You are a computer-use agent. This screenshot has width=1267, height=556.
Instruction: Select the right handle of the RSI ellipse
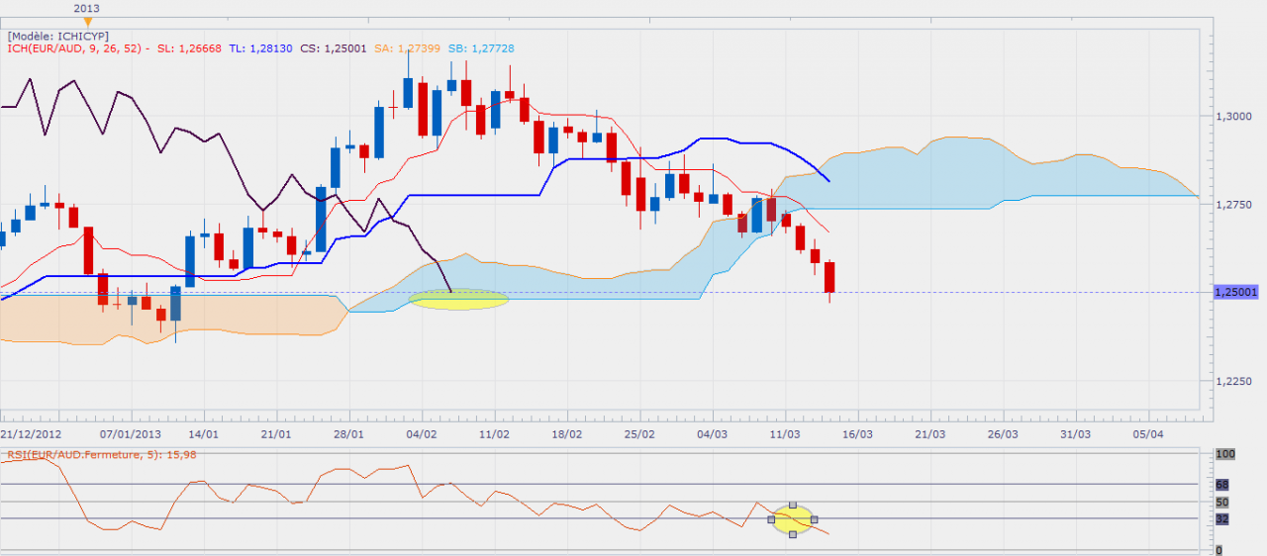coord(814,518)
